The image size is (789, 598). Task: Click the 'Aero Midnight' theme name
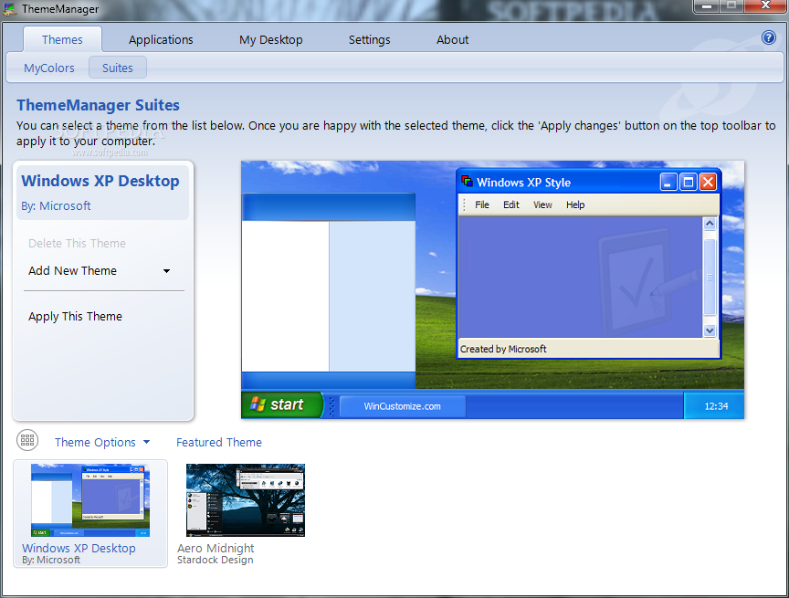pyautogui.click(x=216, y=548)
